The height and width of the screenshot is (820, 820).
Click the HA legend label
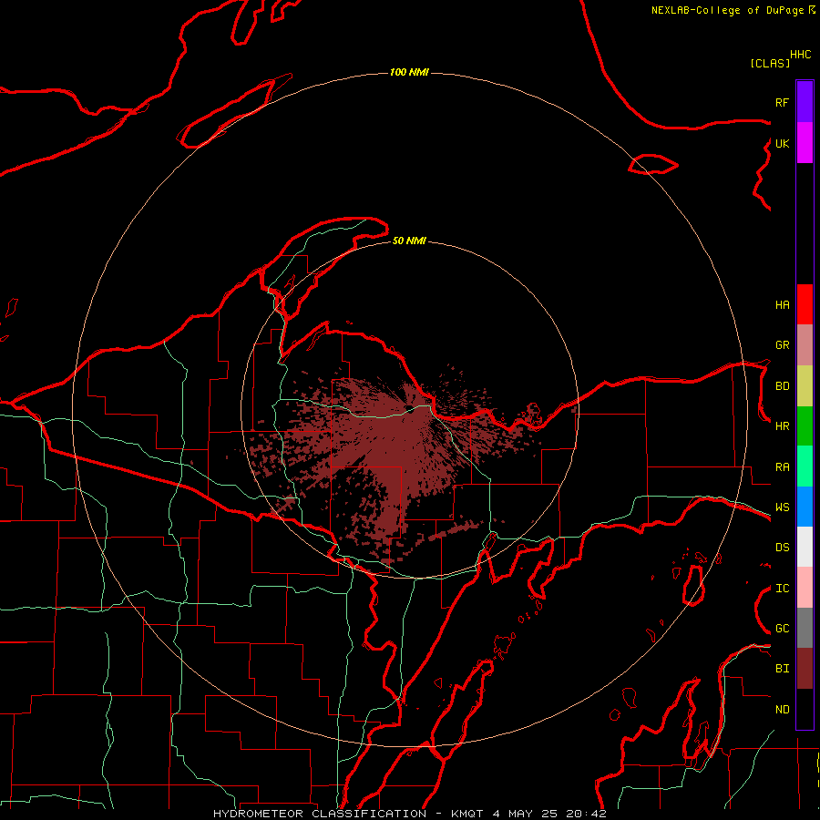coord(782,305)
